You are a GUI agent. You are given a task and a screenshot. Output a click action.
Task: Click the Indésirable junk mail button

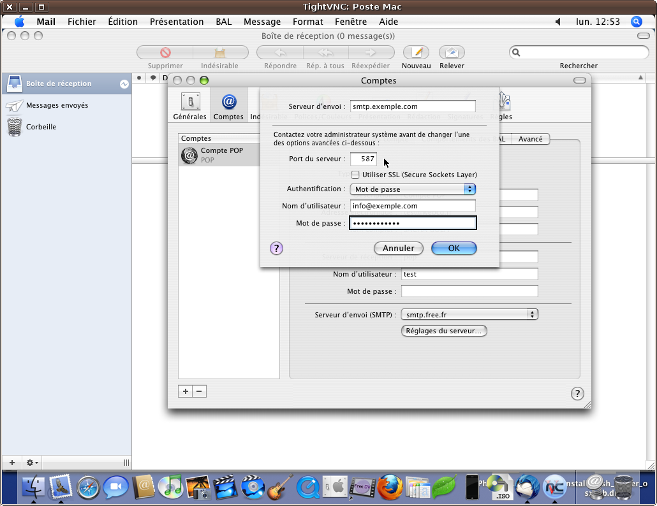pyautogui.click(x=219, y=53)
